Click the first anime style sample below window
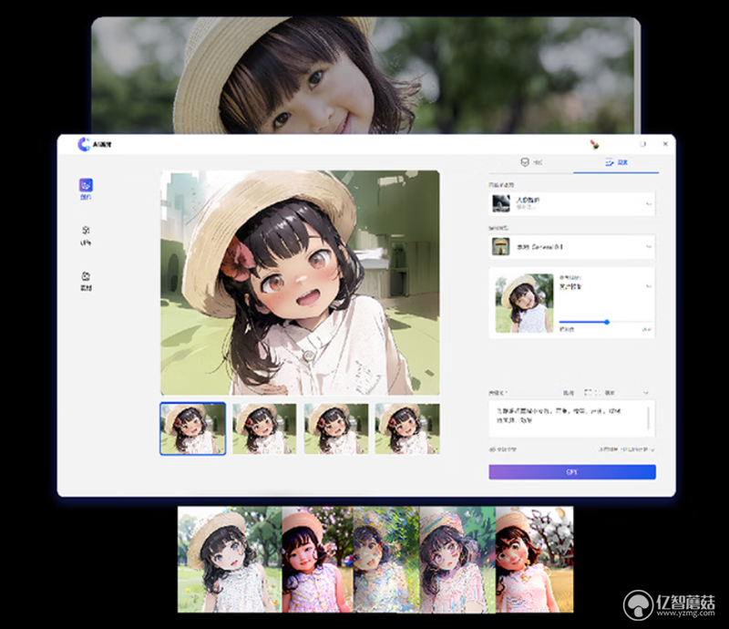Viewport: 729px width, 629px height. (230, 560)
